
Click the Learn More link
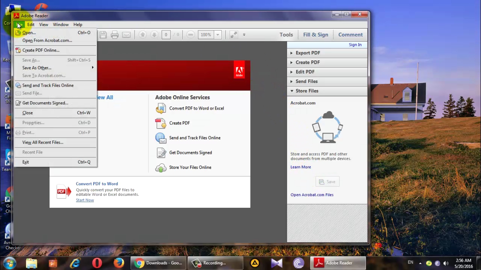click(301, 167)
